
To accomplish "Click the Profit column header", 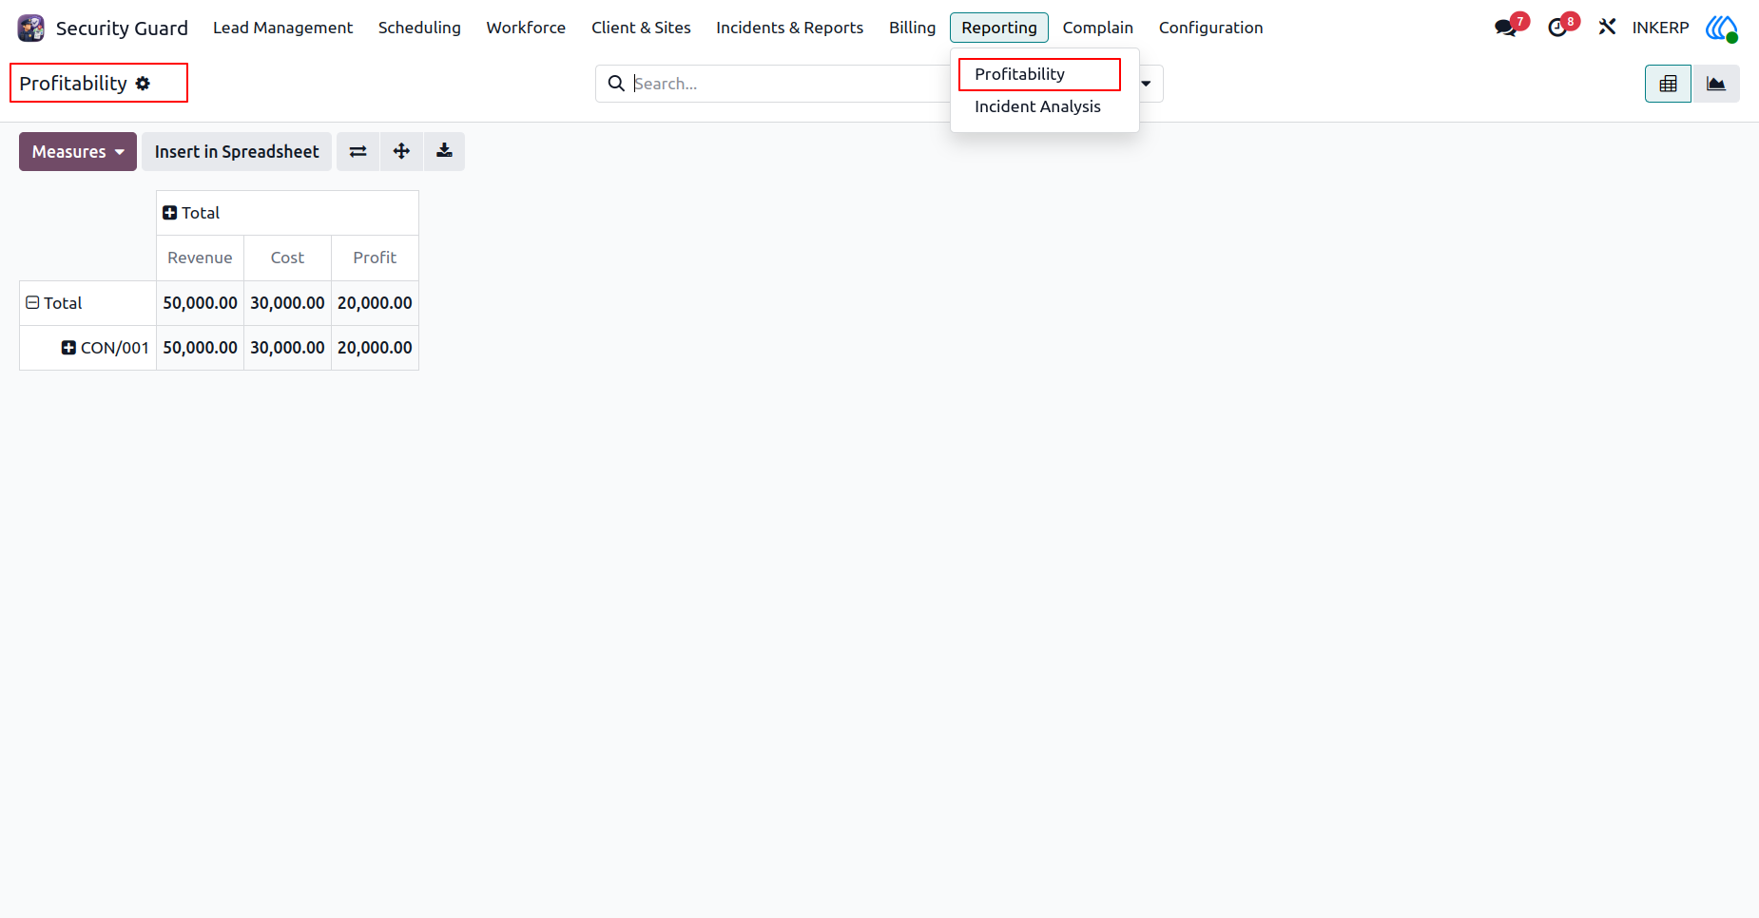I will pos(375,258).
